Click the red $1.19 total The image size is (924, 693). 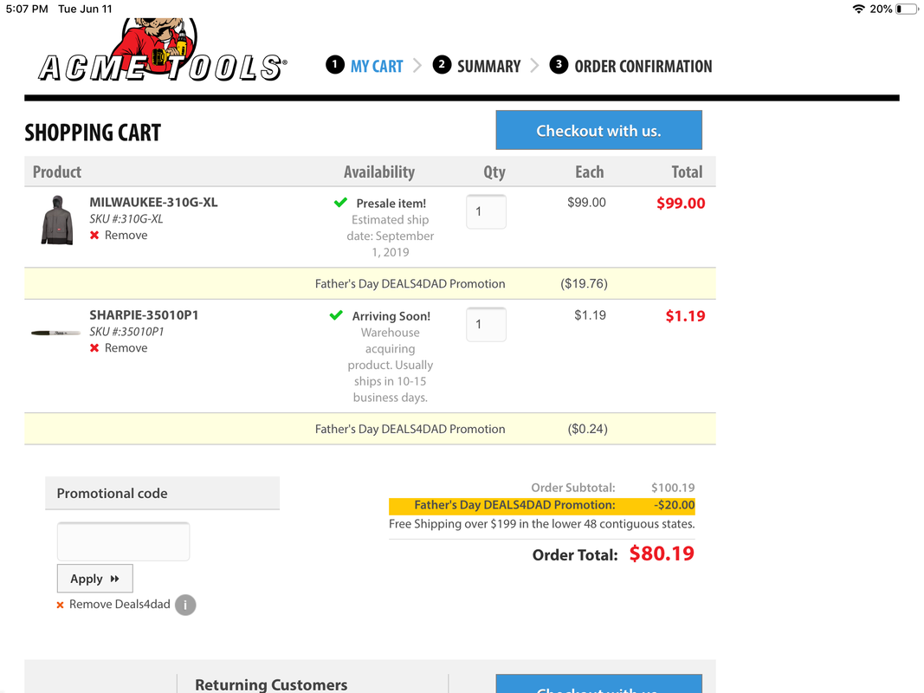685,316
